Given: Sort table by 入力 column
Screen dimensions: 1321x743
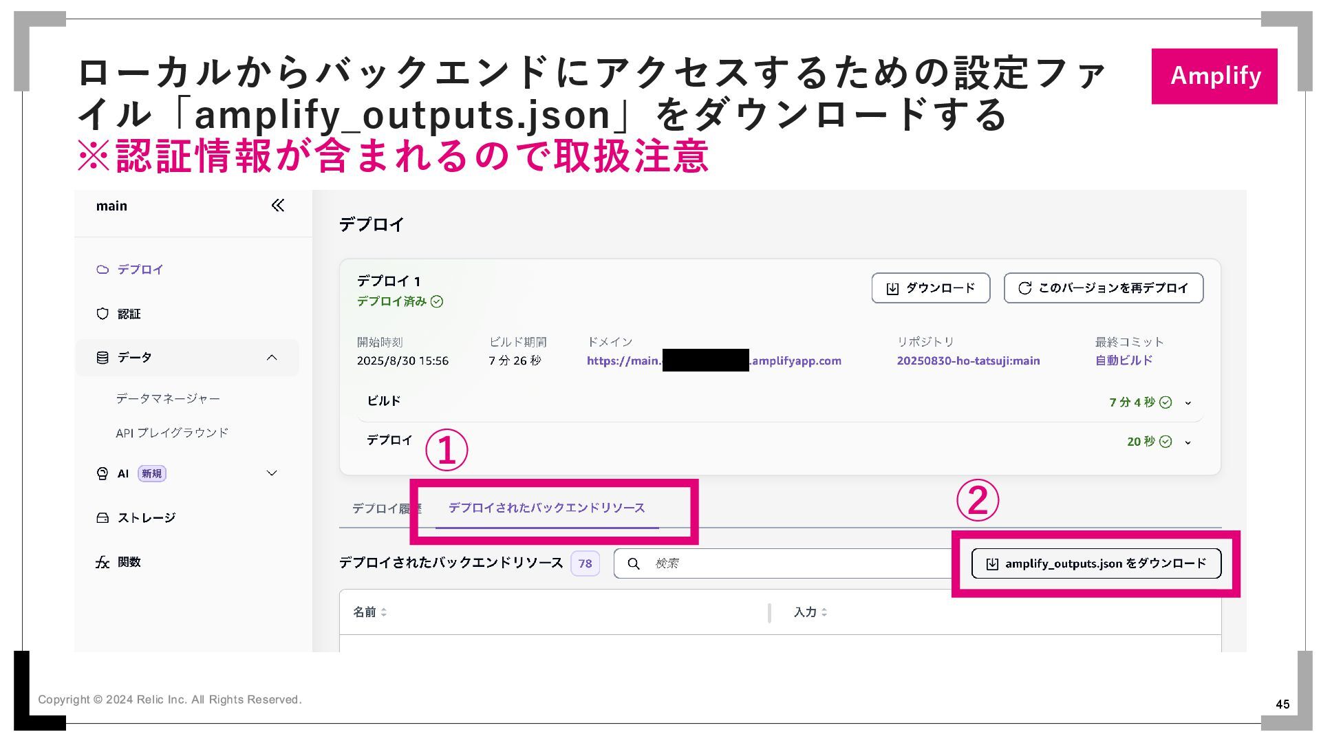Looking at the screenshot, I should [x=810, y=612].
